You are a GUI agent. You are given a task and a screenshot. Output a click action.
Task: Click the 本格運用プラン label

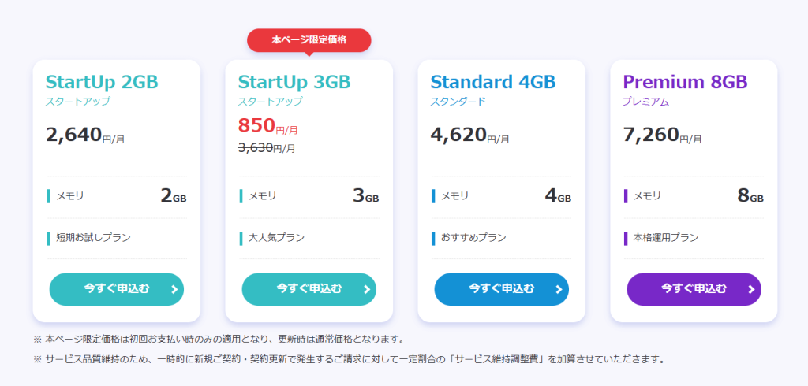coord(666,238)
